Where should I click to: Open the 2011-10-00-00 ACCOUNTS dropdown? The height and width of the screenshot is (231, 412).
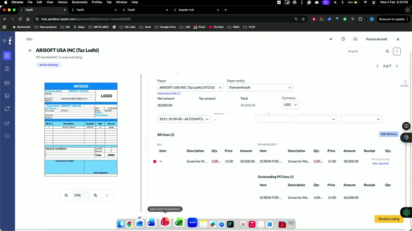point(184,119)
